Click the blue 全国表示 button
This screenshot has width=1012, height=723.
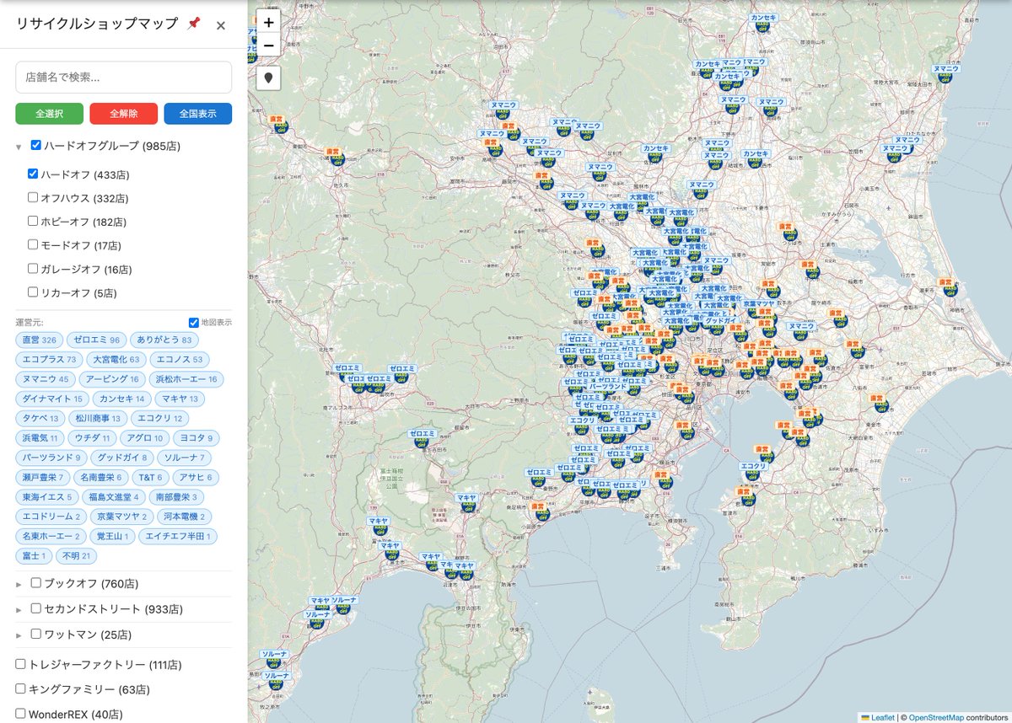[x=197, y=113]
